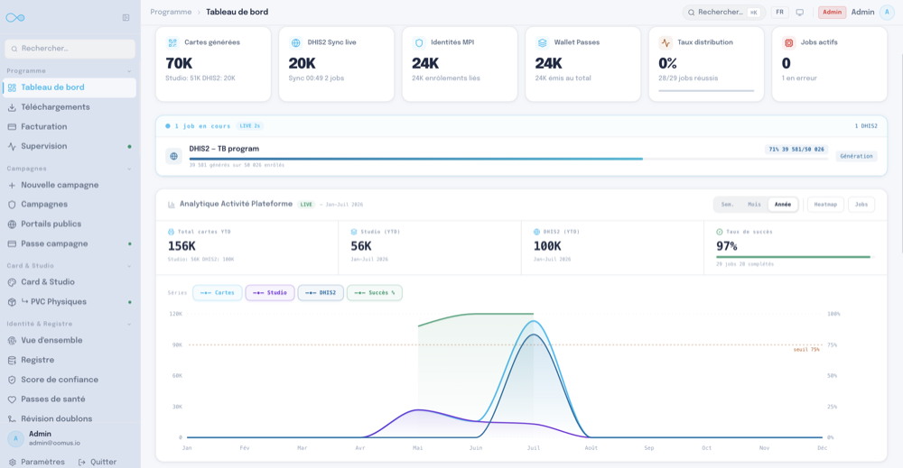The height and width of the screenshot is (468, 903).
Task: Click the Portails publics globe icon
Action: [x=12, y=225]
